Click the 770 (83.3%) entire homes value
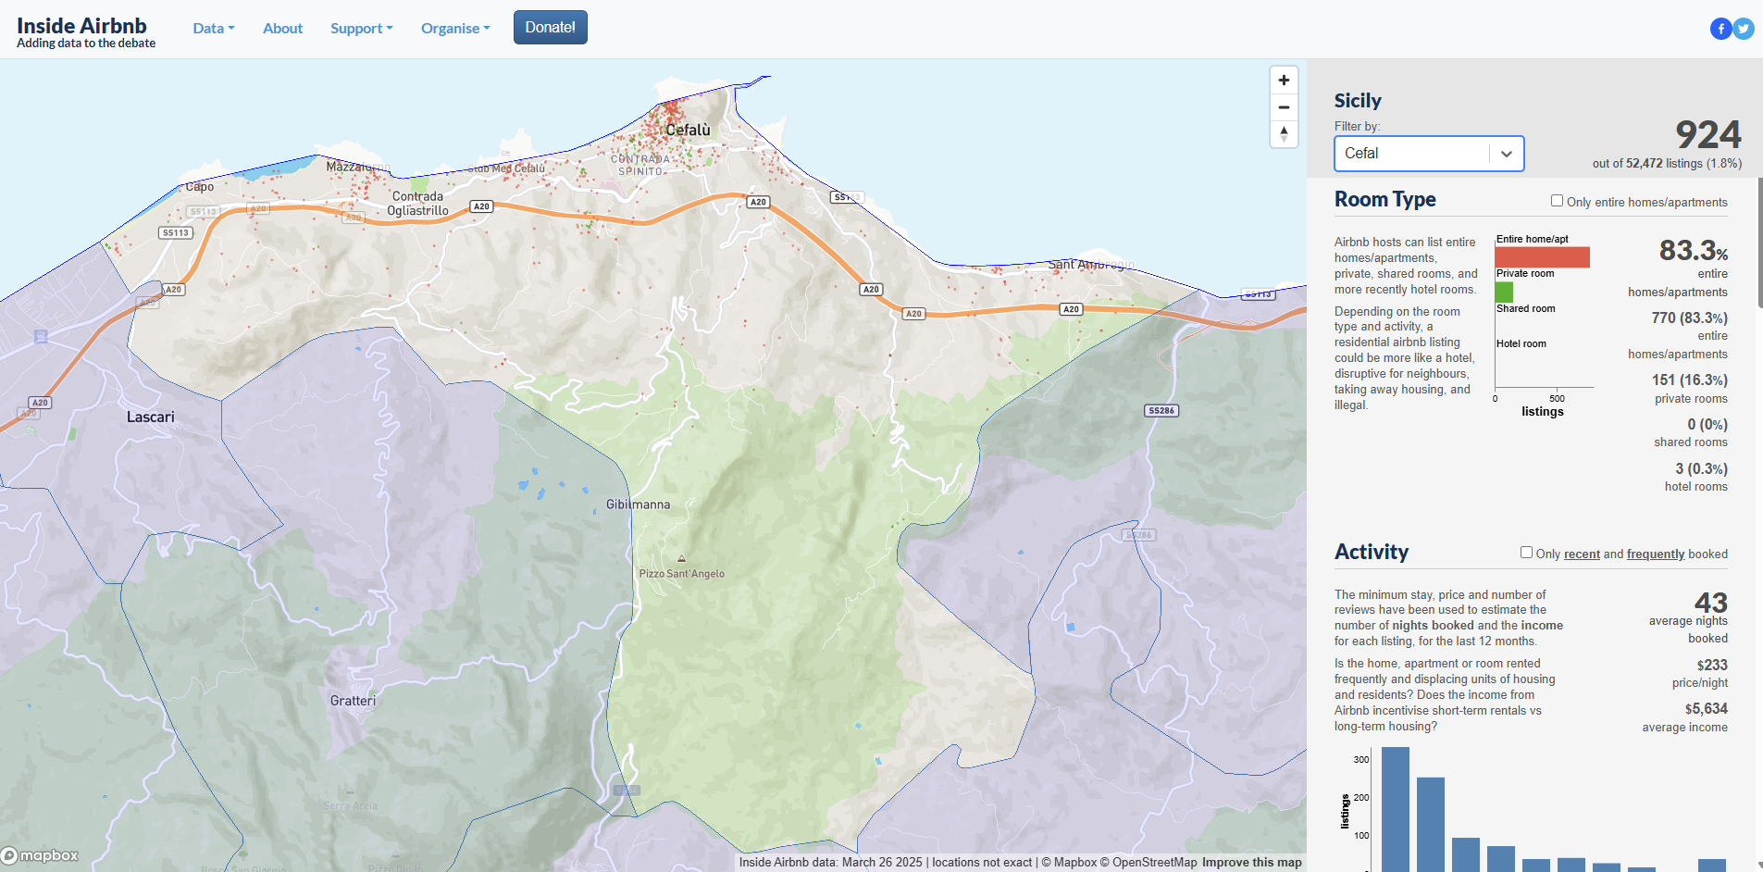This screenshot has width=1763, height=872. click(x=1690, y=318)
